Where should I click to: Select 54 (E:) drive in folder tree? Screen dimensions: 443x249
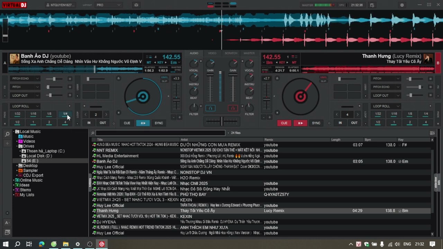(x=32, y=161)
